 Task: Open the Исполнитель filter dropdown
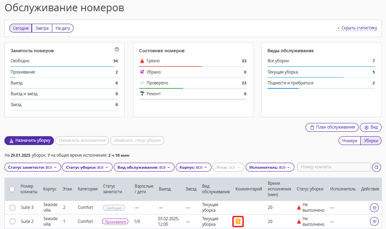[x=270, y=167]
